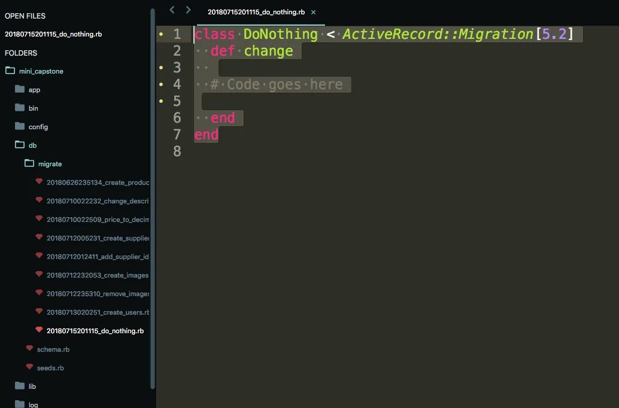Open schema.rb file name
Screen dimensions: 619x408
tap(53, 349)
